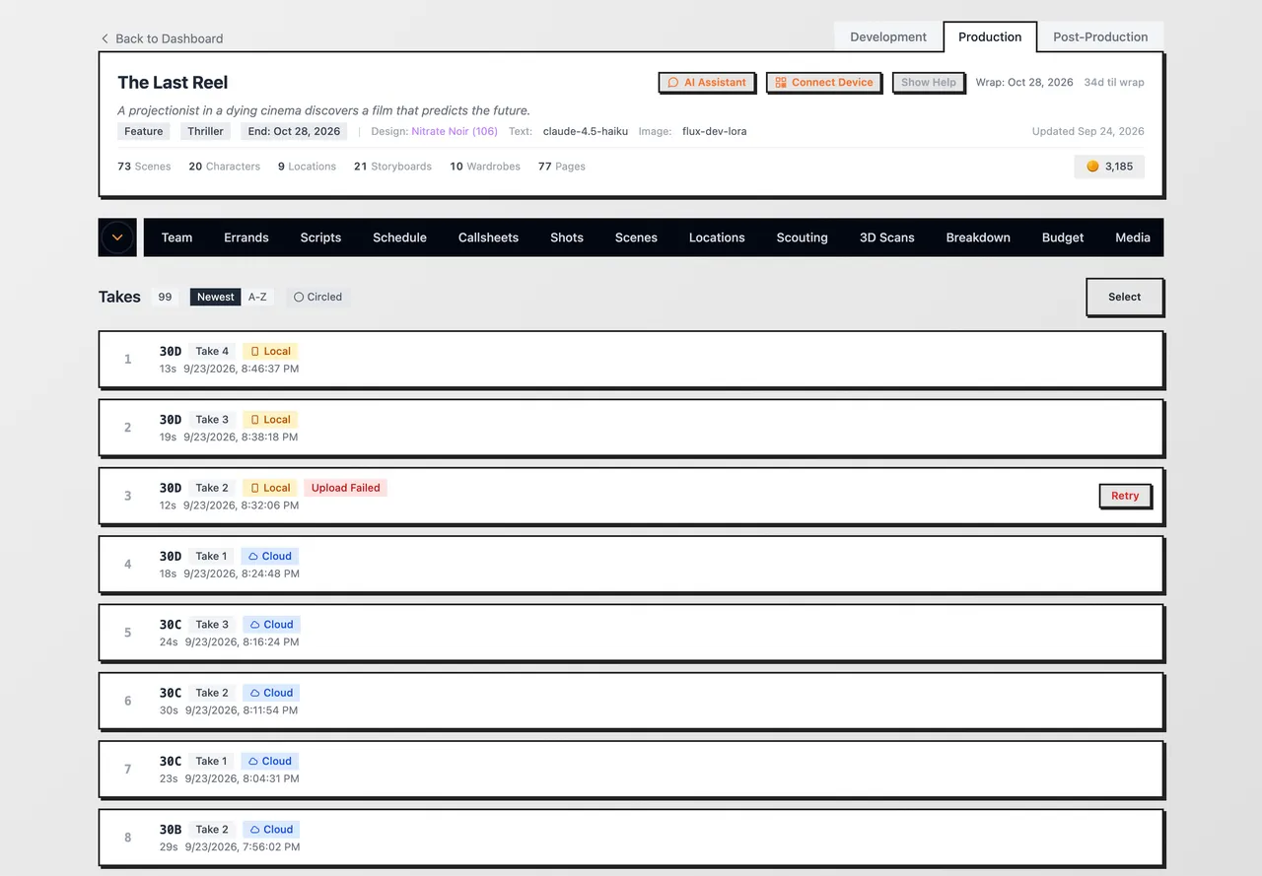Viewport: 1262px width, 876px height.
Task: Click the Local badge on 30D Take 2
Action: click(x=270, y=488)
